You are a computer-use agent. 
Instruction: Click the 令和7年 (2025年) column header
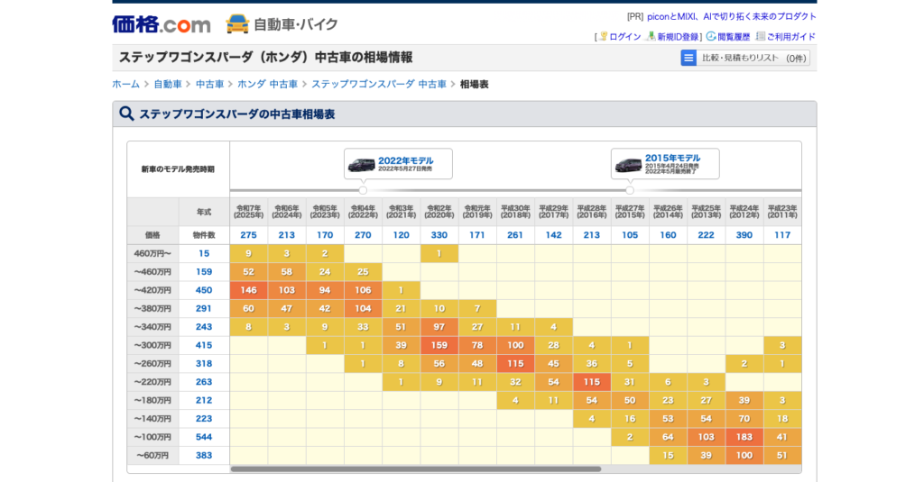249,212
